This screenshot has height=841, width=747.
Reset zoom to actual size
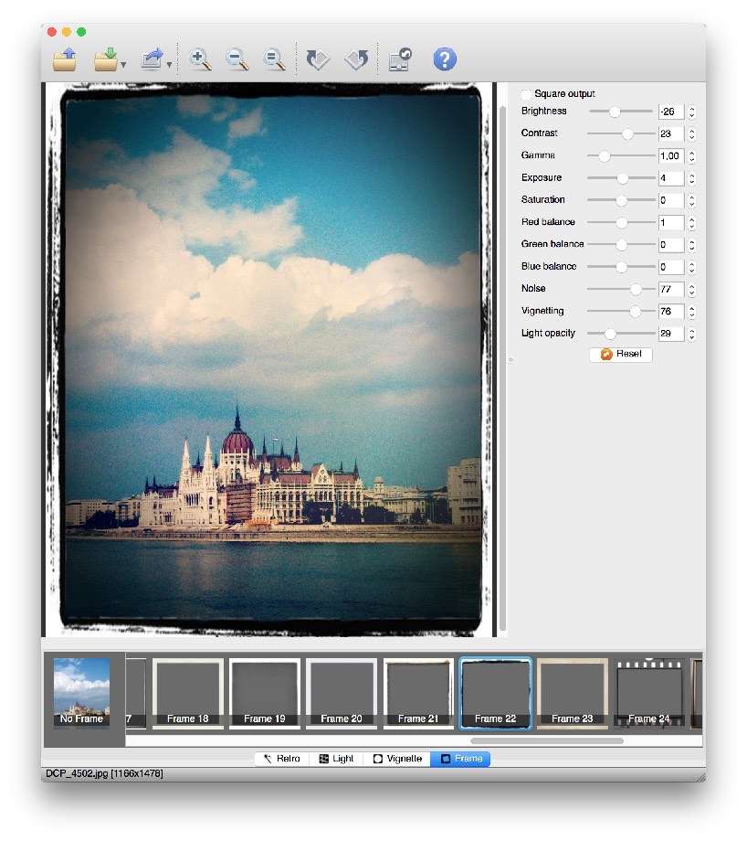pos(274,60)
